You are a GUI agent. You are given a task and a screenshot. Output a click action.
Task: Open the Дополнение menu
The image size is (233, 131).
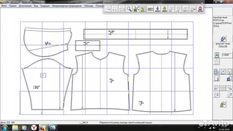(25, 6)
